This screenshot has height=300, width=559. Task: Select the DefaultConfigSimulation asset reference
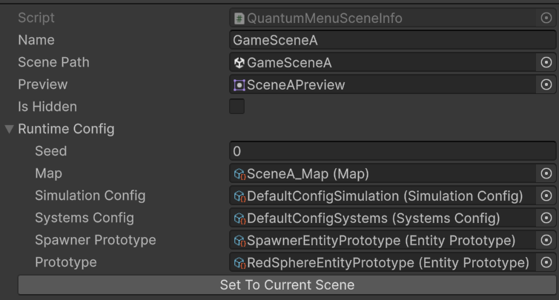click(x=383, y=196)
